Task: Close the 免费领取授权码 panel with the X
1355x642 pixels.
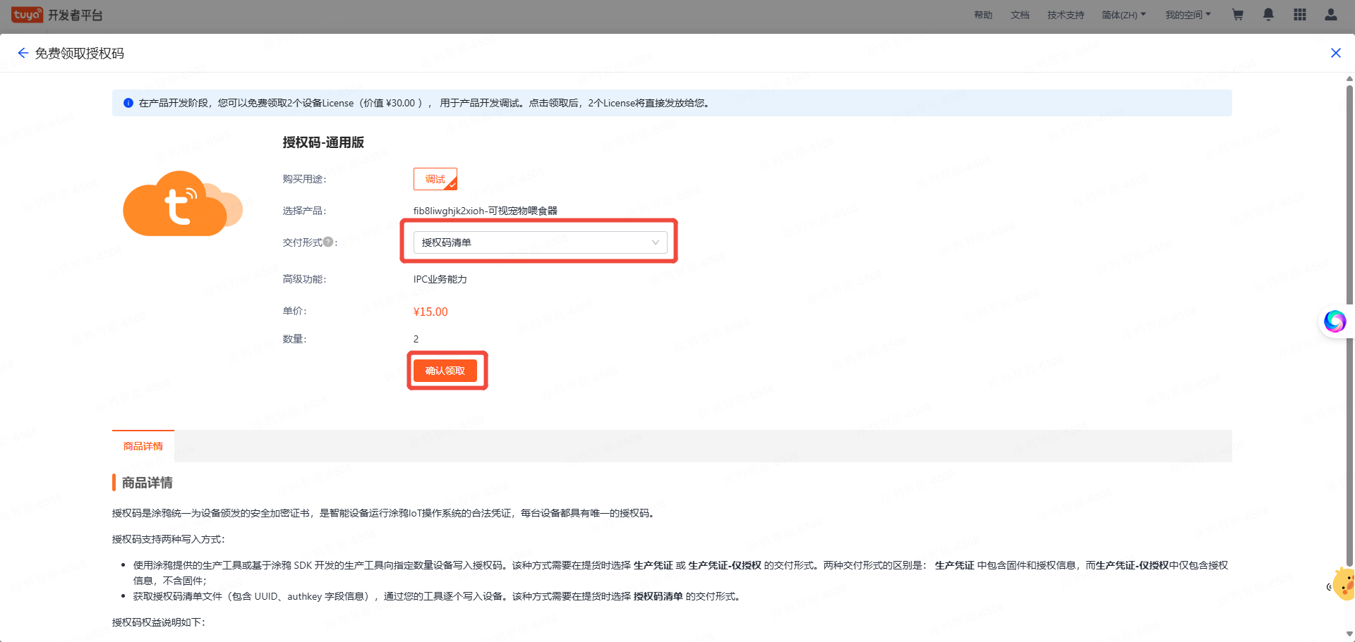Action: click(1335, 53)
